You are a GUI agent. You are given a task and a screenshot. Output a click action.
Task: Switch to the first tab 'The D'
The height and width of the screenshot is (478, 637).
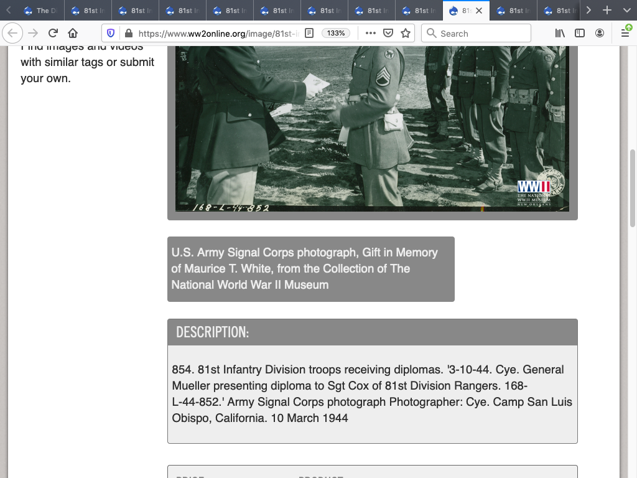click(40, 11)
